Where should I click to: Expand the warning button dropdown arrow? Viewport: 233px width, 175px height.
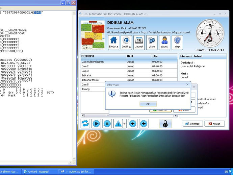125,124
